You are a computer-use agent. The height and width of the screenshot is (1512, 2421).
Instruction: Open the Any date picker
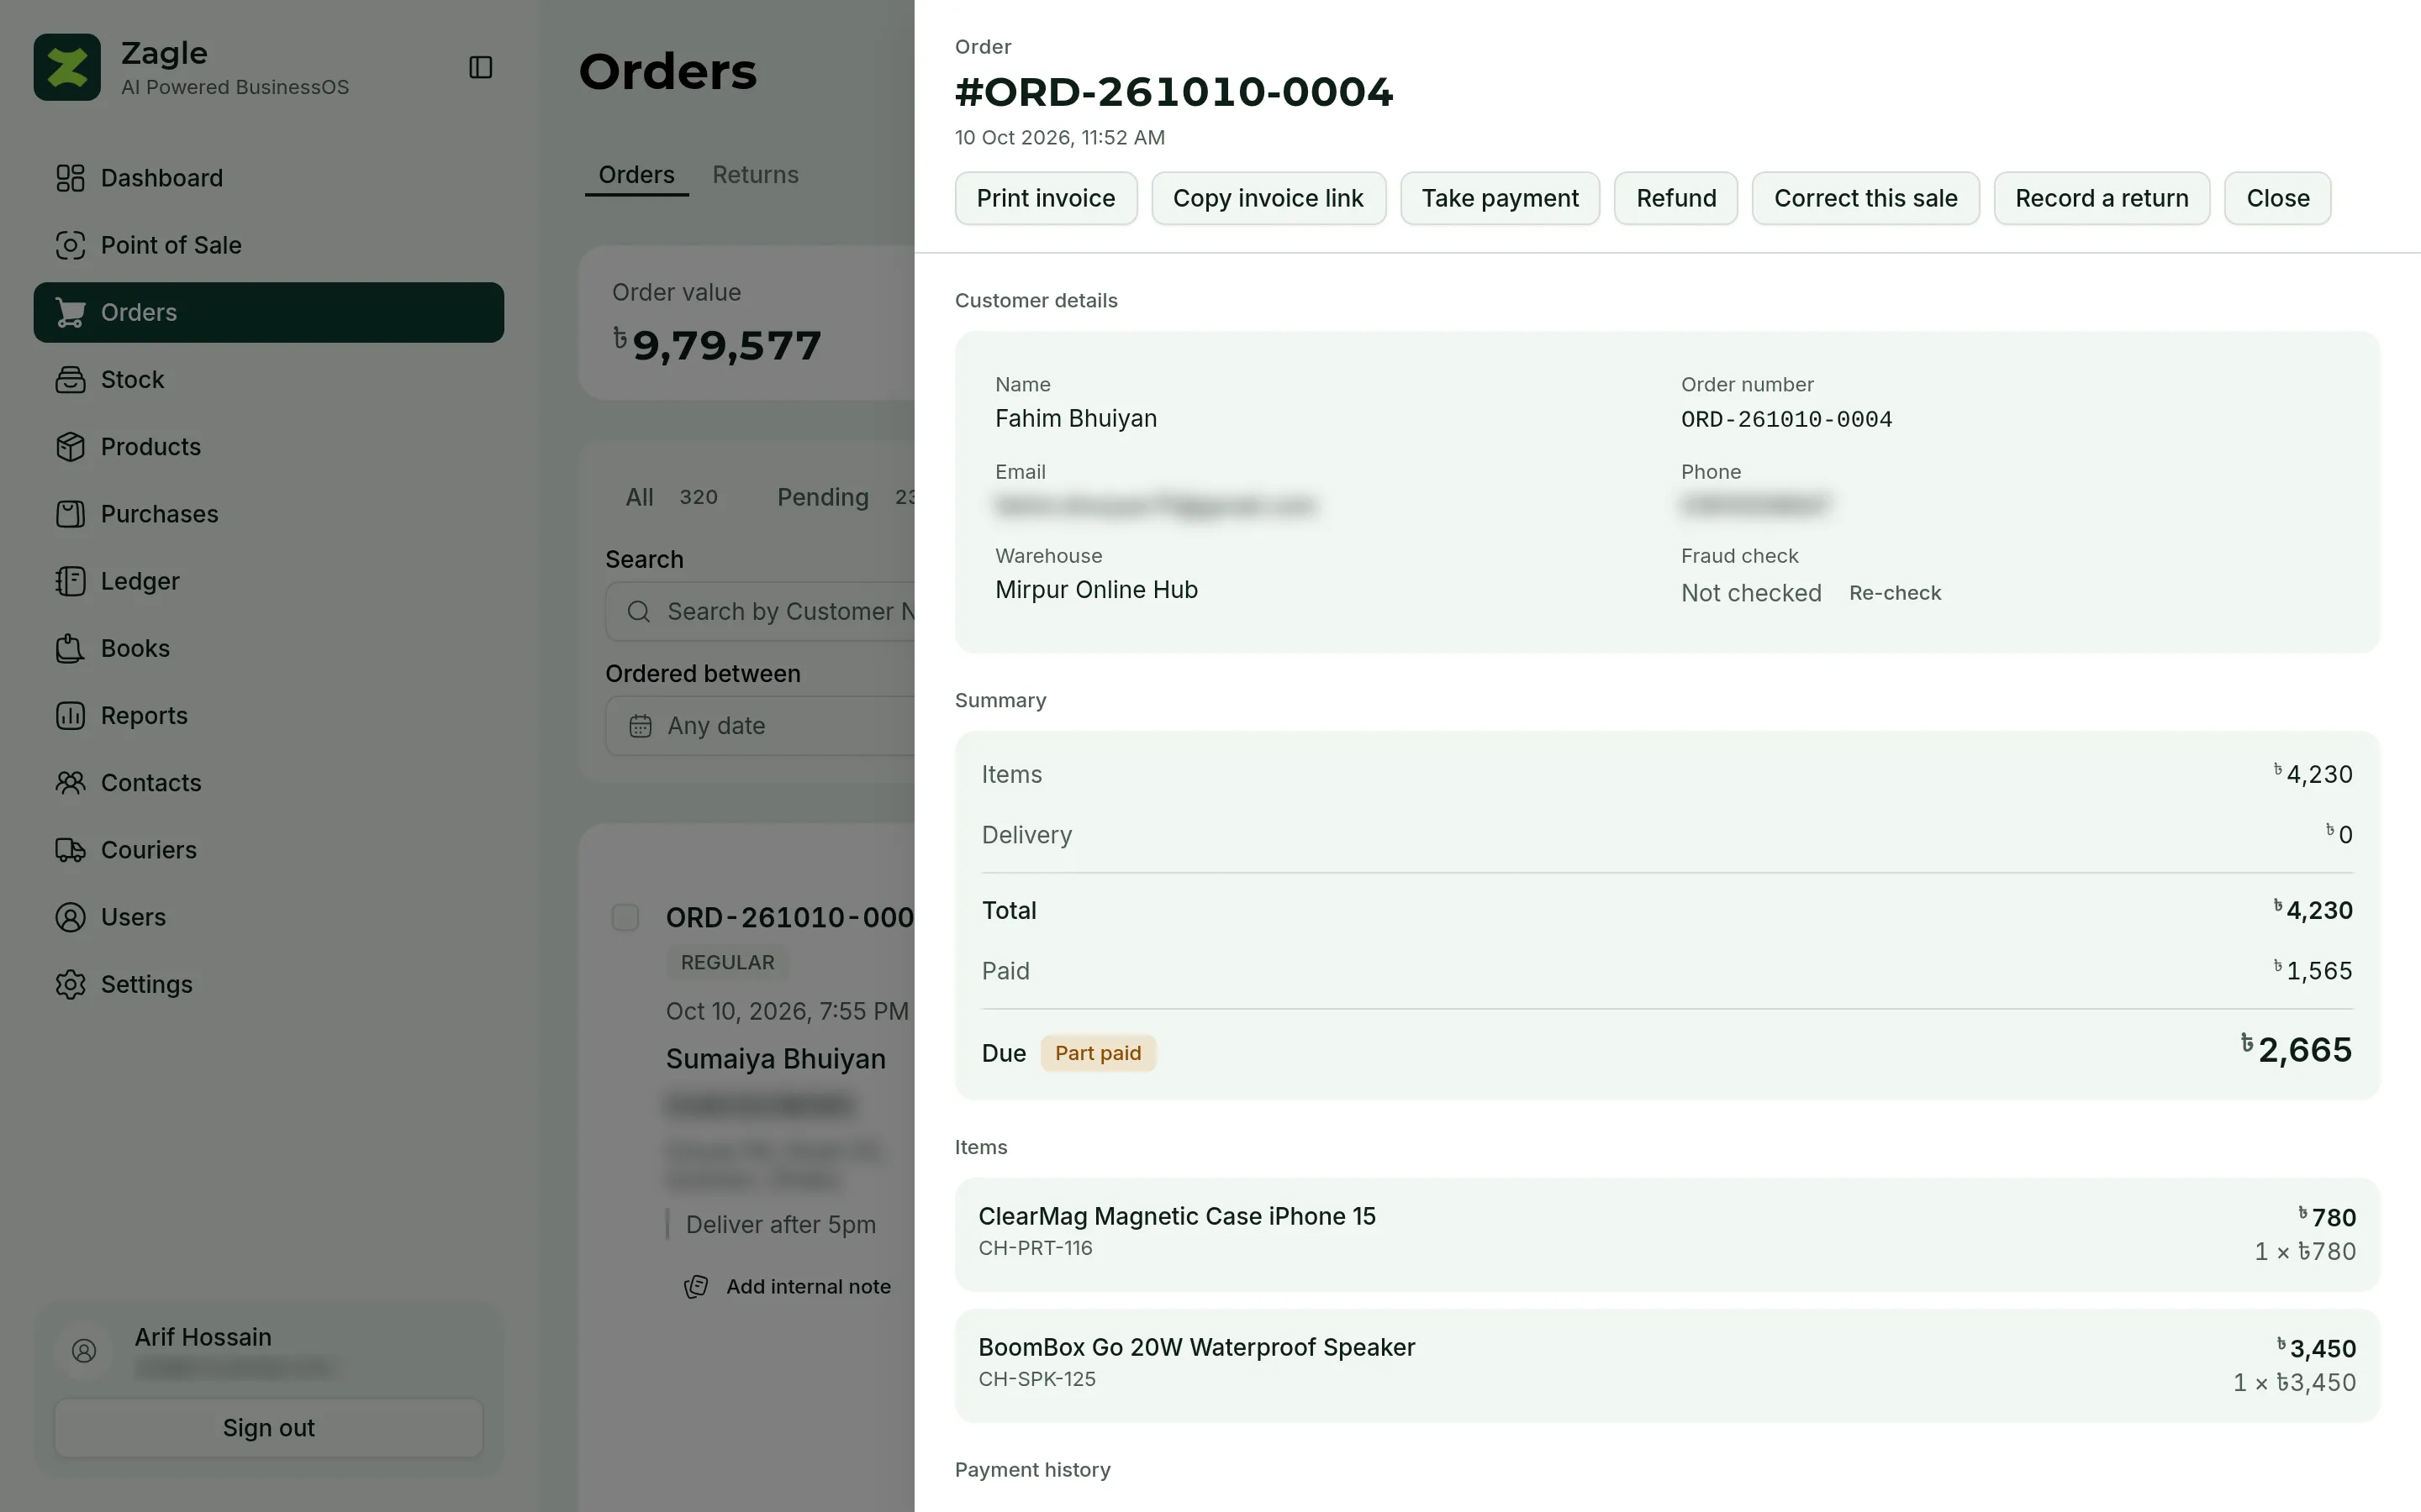pyautogui.click(x=760, y=726)
